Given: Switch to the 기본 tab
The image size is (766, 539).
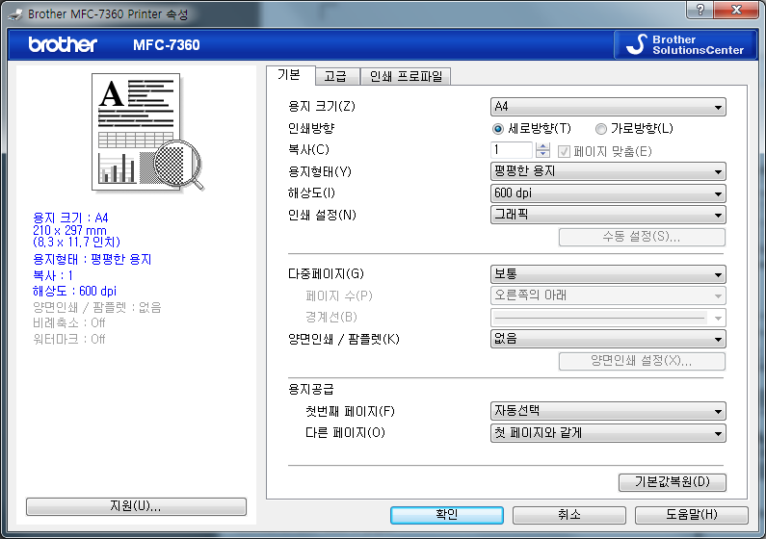Looking at the screenshot, I should click(x=290, y=75).
